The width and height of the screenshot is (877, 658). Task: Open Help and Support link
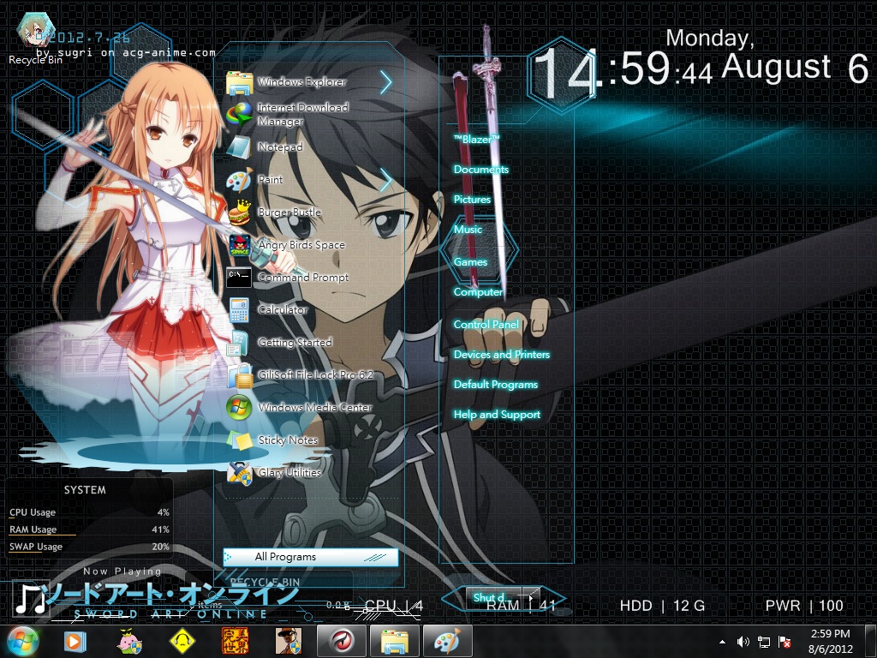[x=498, y=415]
